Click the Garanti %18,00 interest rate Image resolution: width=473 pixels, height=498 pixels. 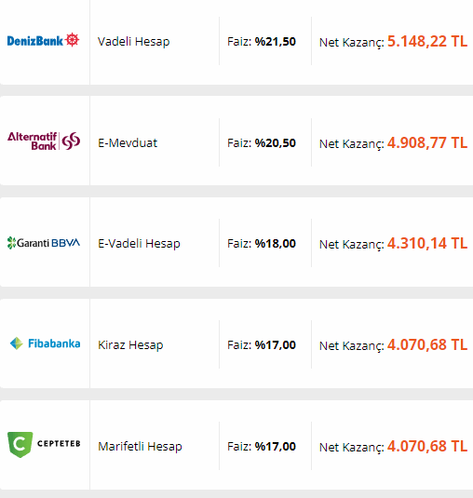(x=276, y=244)
